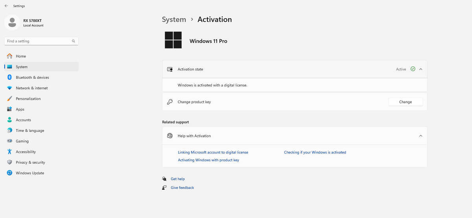Image resolution: width=472 pixels, height=218 pixels.
Task: Open Time & language settings
Action: 30,131
